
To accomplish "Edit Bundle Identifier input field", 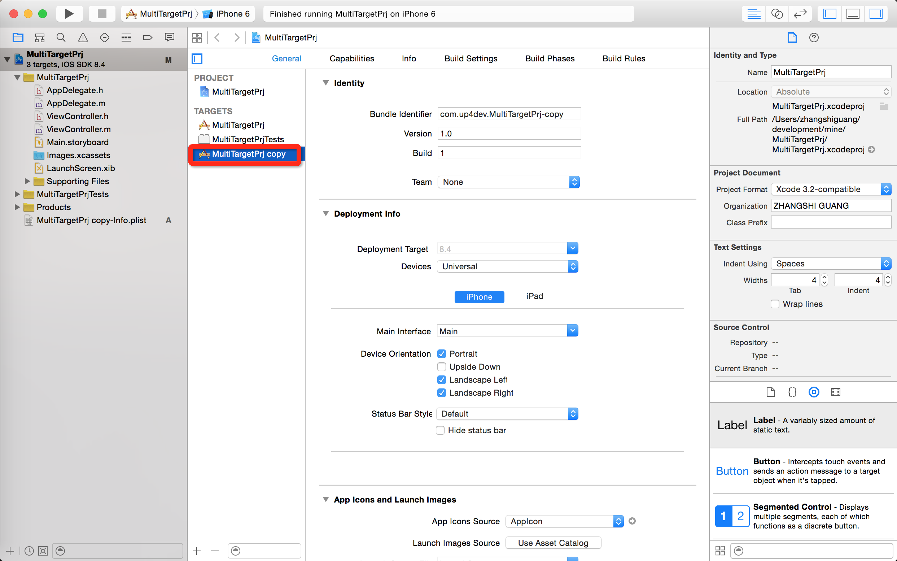I will click(x=508, y=114).
